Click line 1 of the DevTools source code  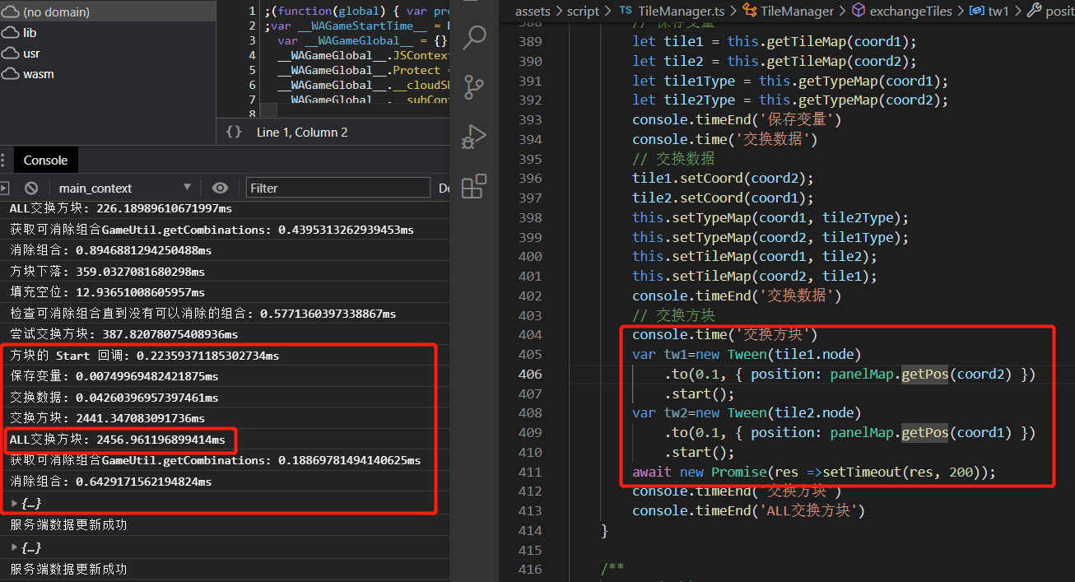(357, 11)
